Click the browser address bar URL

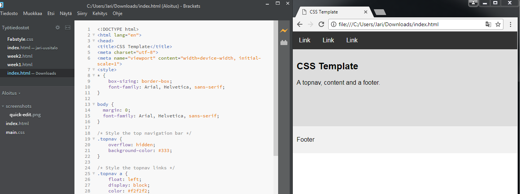(388, 25)
